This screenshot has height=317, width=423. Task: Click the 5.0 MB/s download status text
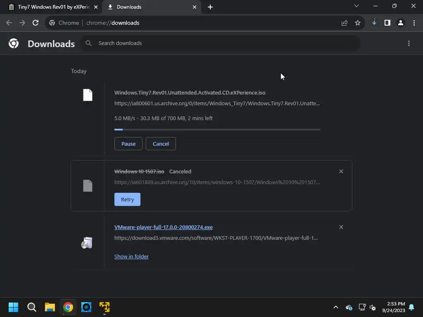[x=164, y=118]
